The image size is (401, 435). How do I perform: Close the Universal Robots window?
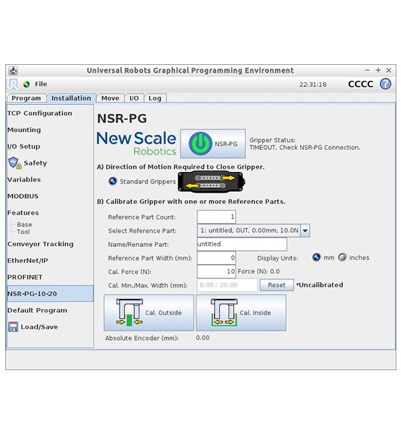(x=388, y=70)
